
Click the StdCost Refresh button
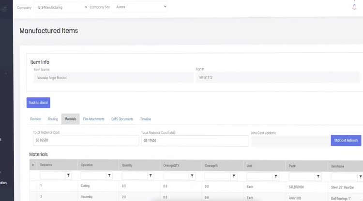tap(346, 141)
